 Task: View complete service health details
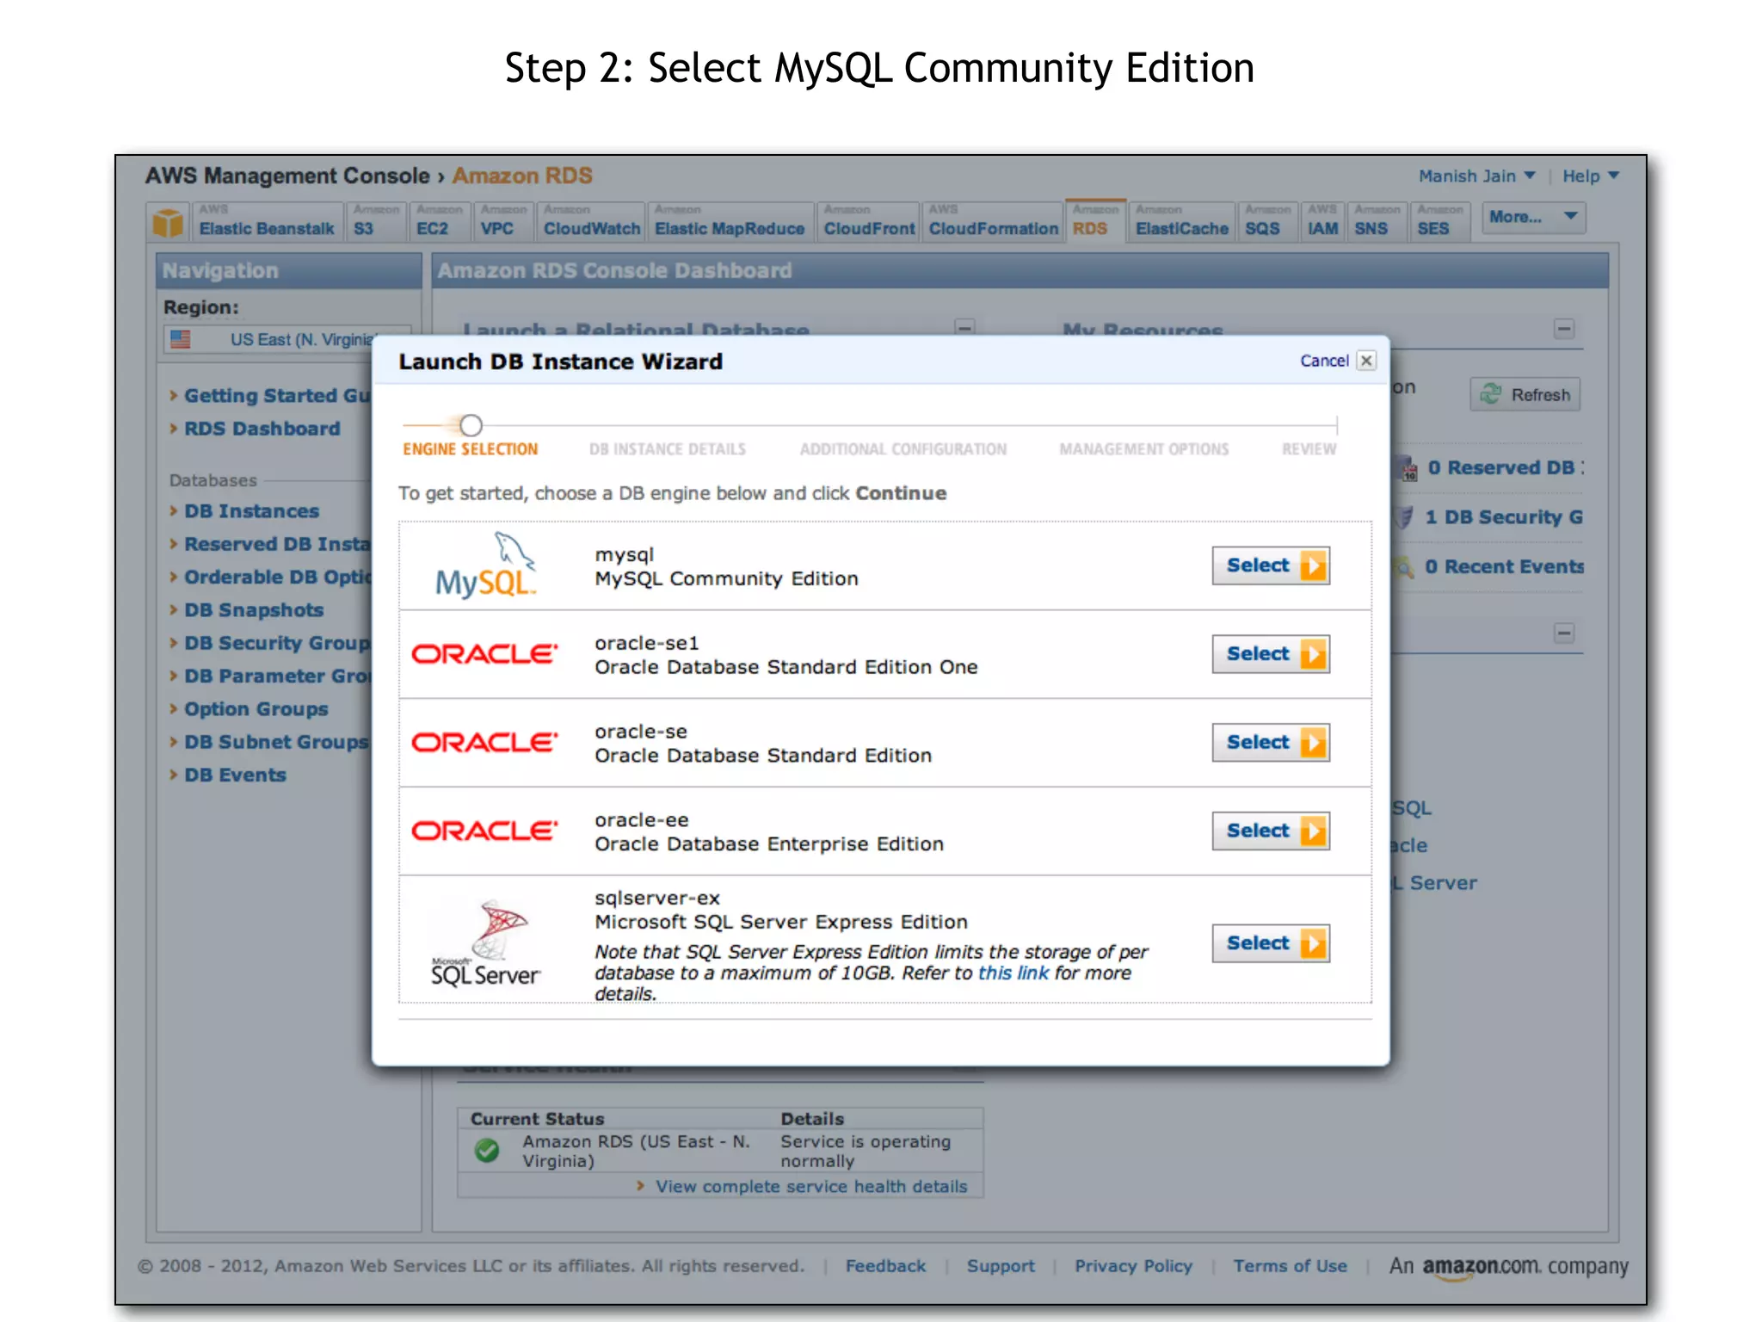coord(811,1186)
